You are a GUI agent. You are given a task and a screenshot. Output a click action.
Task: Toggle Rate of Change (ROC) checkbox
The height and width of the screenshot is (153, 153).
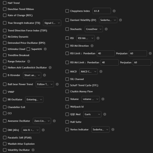point(5,15)
